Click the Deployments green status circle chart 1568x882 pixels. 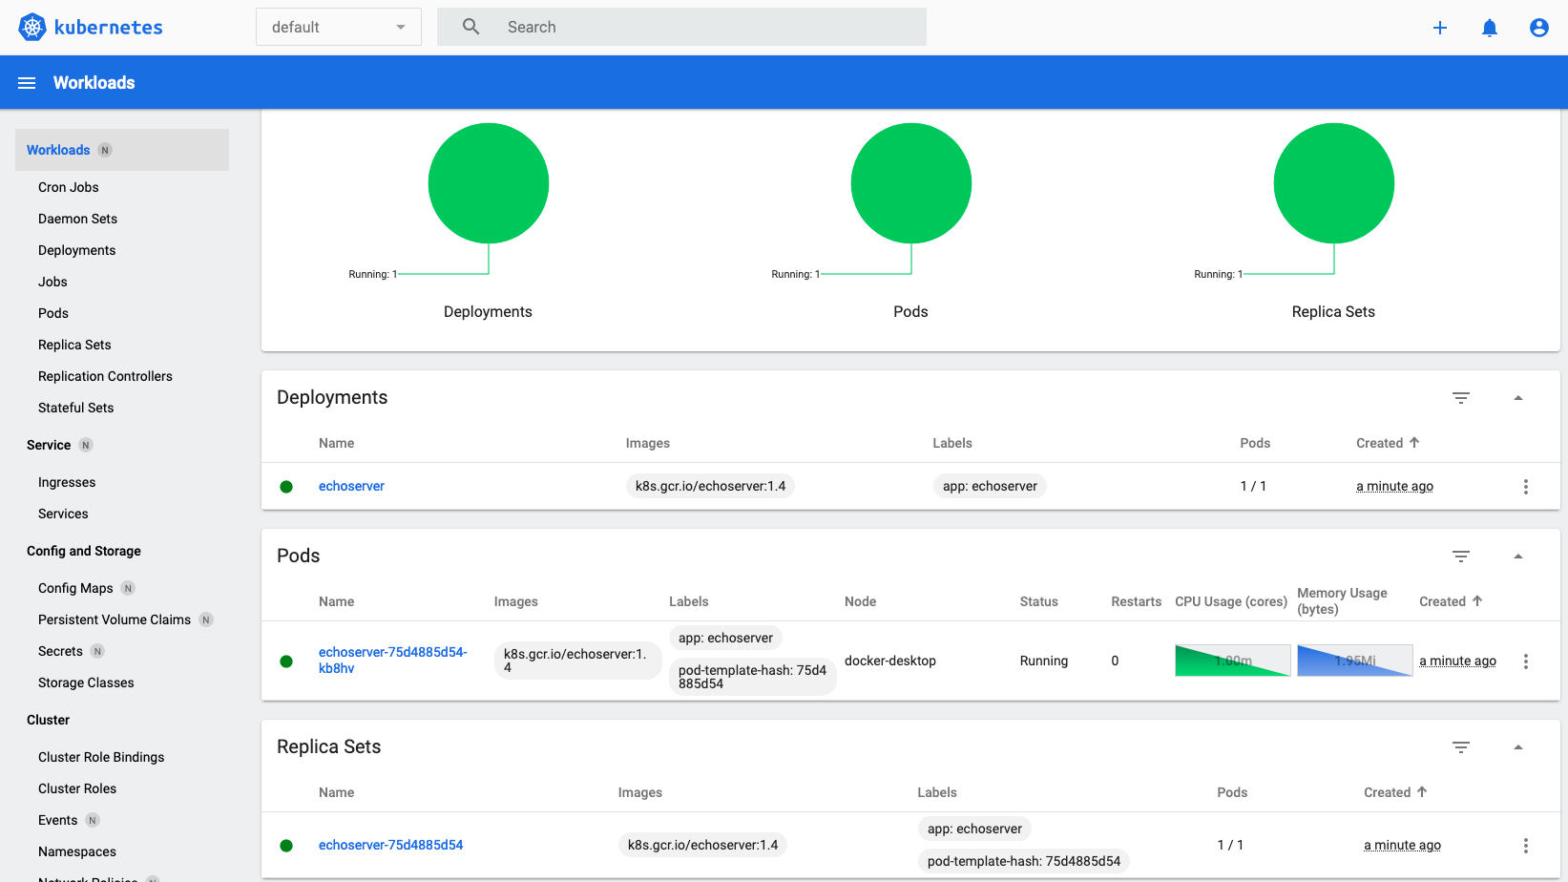(489, 183)
